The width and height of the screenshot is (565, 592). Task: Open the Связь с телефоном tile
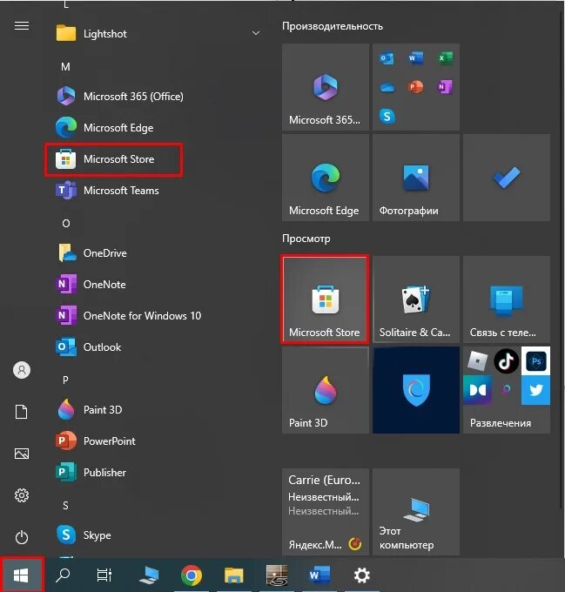pyautogui.click(x=507, y=299)
